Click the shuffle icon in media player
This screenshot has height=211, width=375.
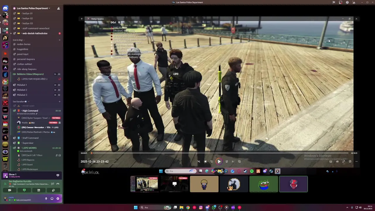[199, 161]
